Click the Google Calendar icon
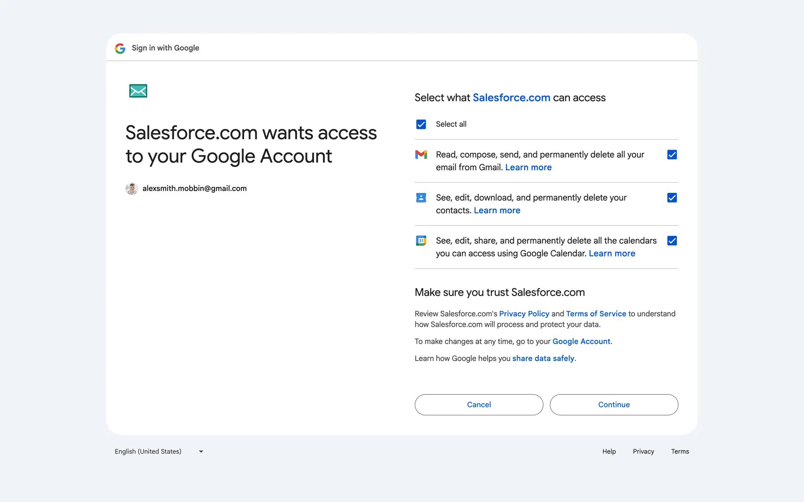Screen dimensions: 804x502 (x=421, y=241)
